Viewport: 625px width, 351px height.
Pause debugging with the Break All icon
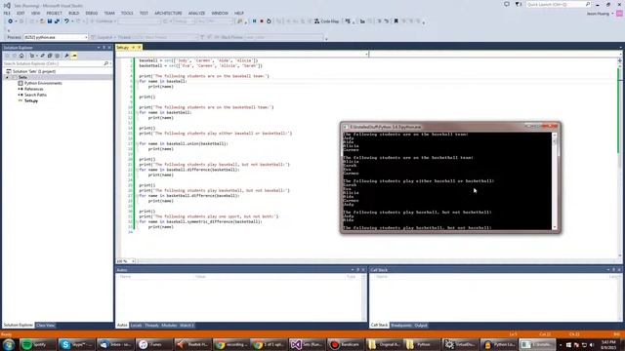(x=254, y=21)
